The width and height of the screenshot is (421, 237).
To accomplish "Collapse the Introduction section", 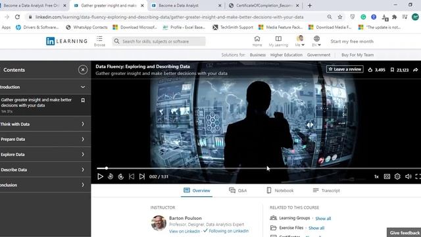I will pyautogui.click(x=83, y=87).
